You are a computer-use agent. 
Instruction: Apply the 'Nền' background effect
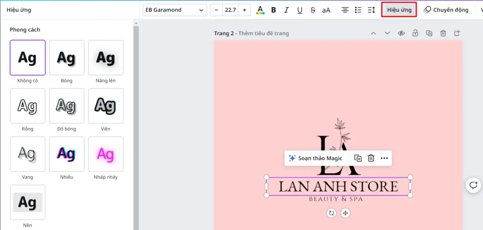point(28,202)
